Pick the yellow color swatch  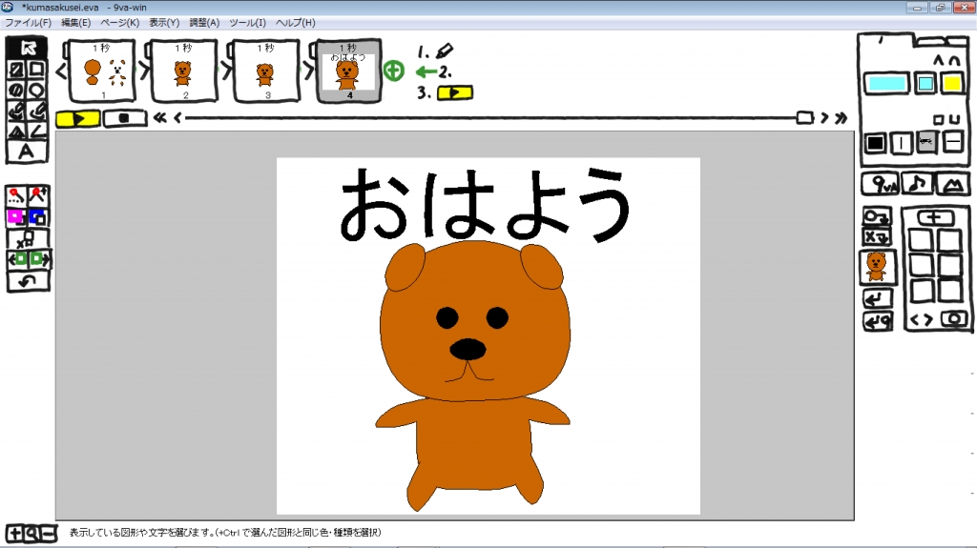[x=951, y=84]
